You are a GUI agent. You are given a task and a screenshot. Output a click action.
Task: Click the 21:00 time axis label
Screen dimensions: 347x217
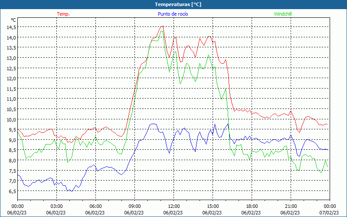click(x=291, y=207)
